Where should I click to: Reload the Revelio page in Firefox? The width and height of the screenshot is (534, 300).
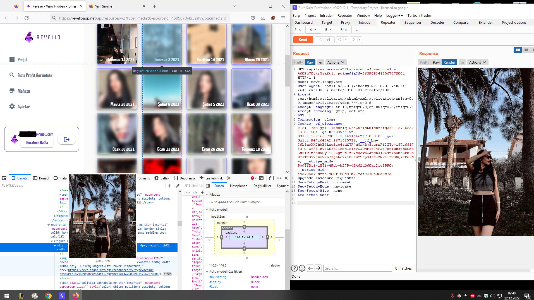click(x=27, y=18)
